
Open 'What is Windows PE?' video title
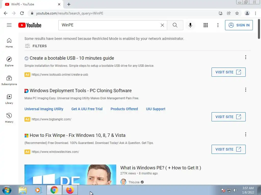click(161, 168)
